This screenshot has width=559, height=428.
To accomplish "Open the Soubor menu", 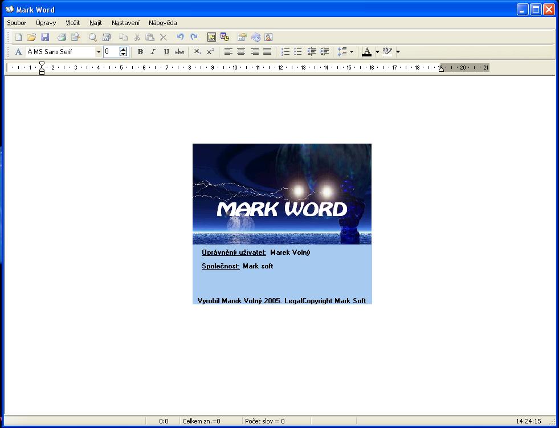I will [x=17, y=23].
